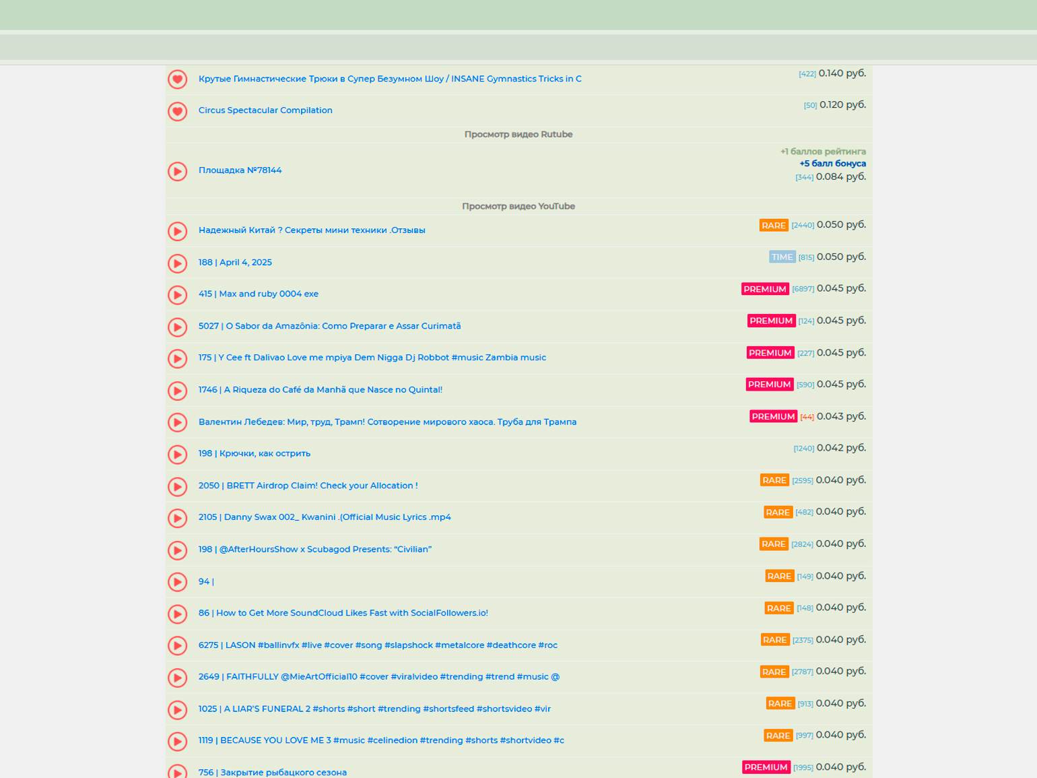Click heart icon beside Circus Spectacular Compilation
The width and height of the screenshot is (1037, 778).
178,111
